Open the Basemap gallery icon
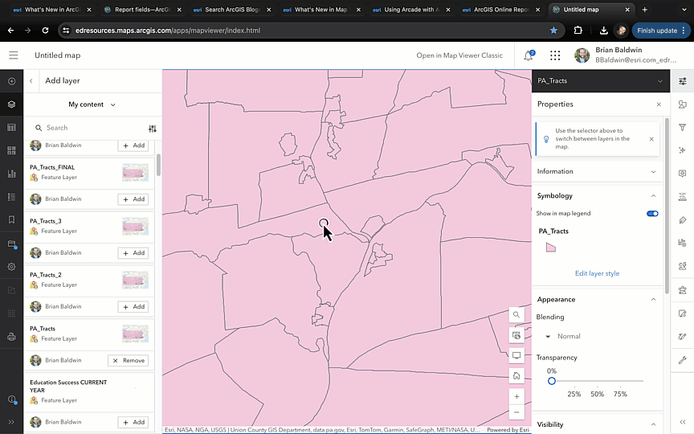The height and width of the screenshot is (434, 694). 11,150
